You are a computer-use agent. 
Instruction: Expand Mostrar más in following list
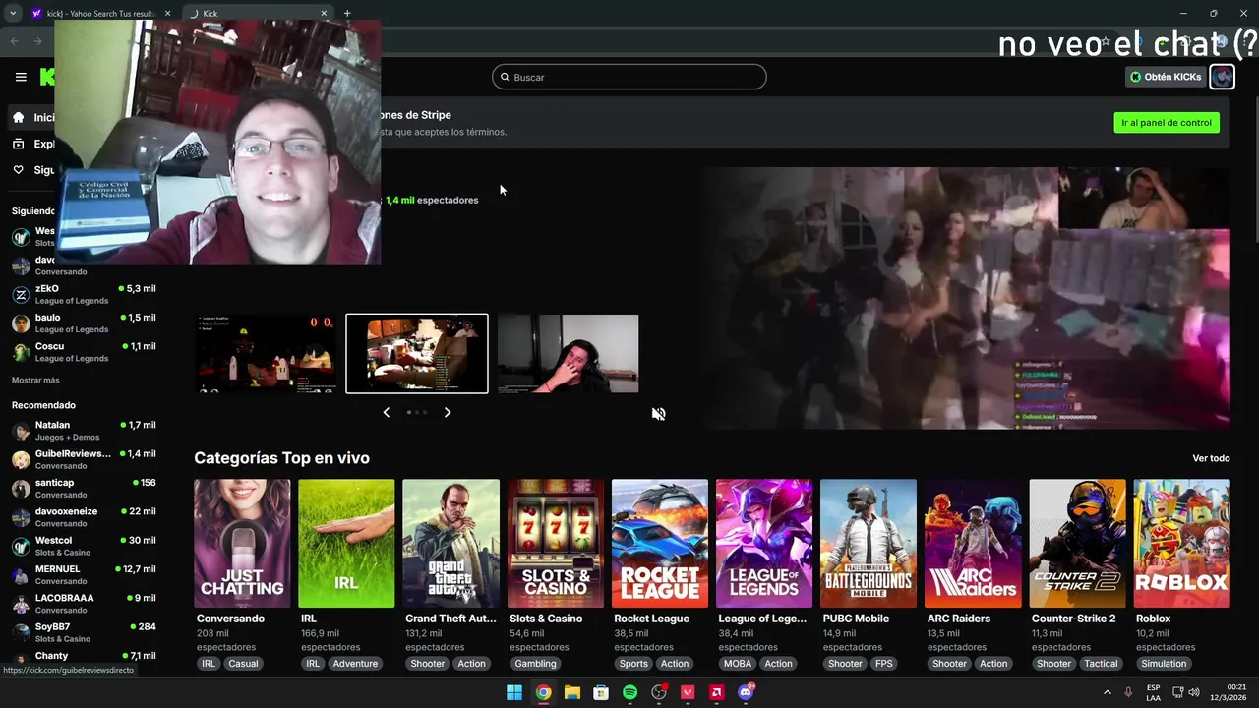35,380
